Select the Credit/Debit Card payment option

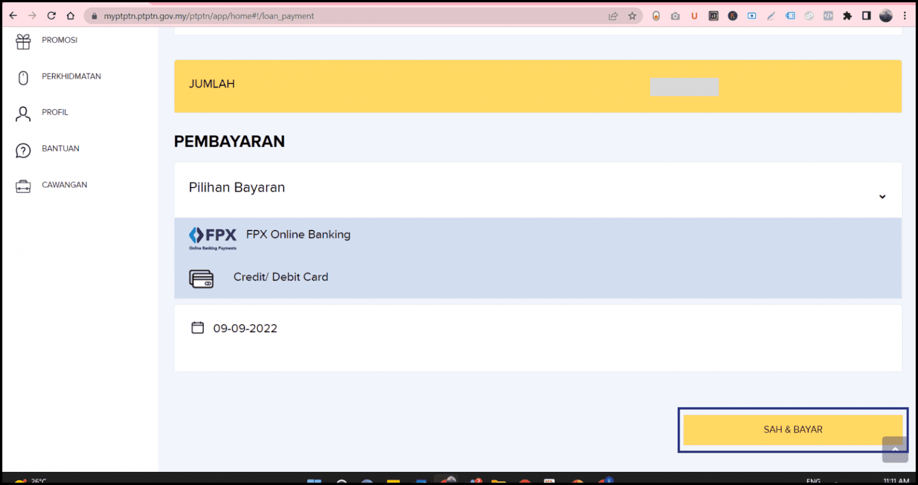(281, 277)
